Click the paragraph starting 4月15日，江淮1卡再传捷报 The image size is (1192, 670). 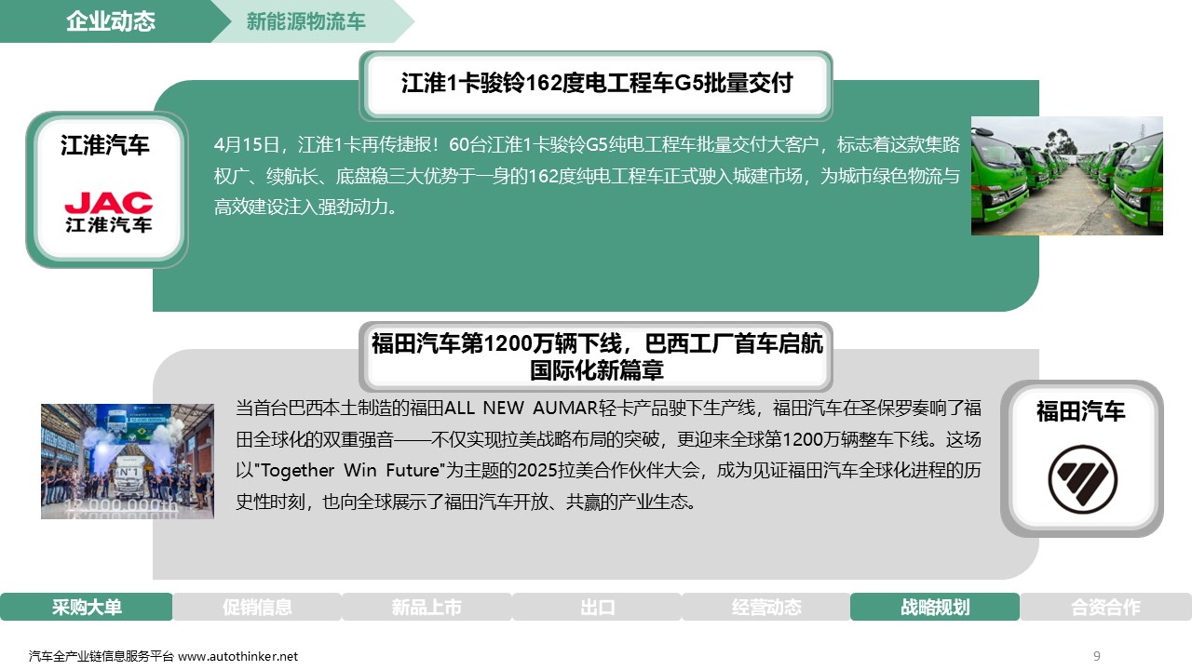(587, 175)
